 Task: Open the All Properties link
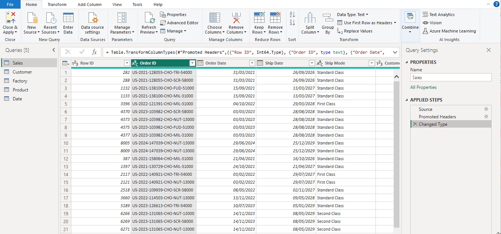[423, 87]
